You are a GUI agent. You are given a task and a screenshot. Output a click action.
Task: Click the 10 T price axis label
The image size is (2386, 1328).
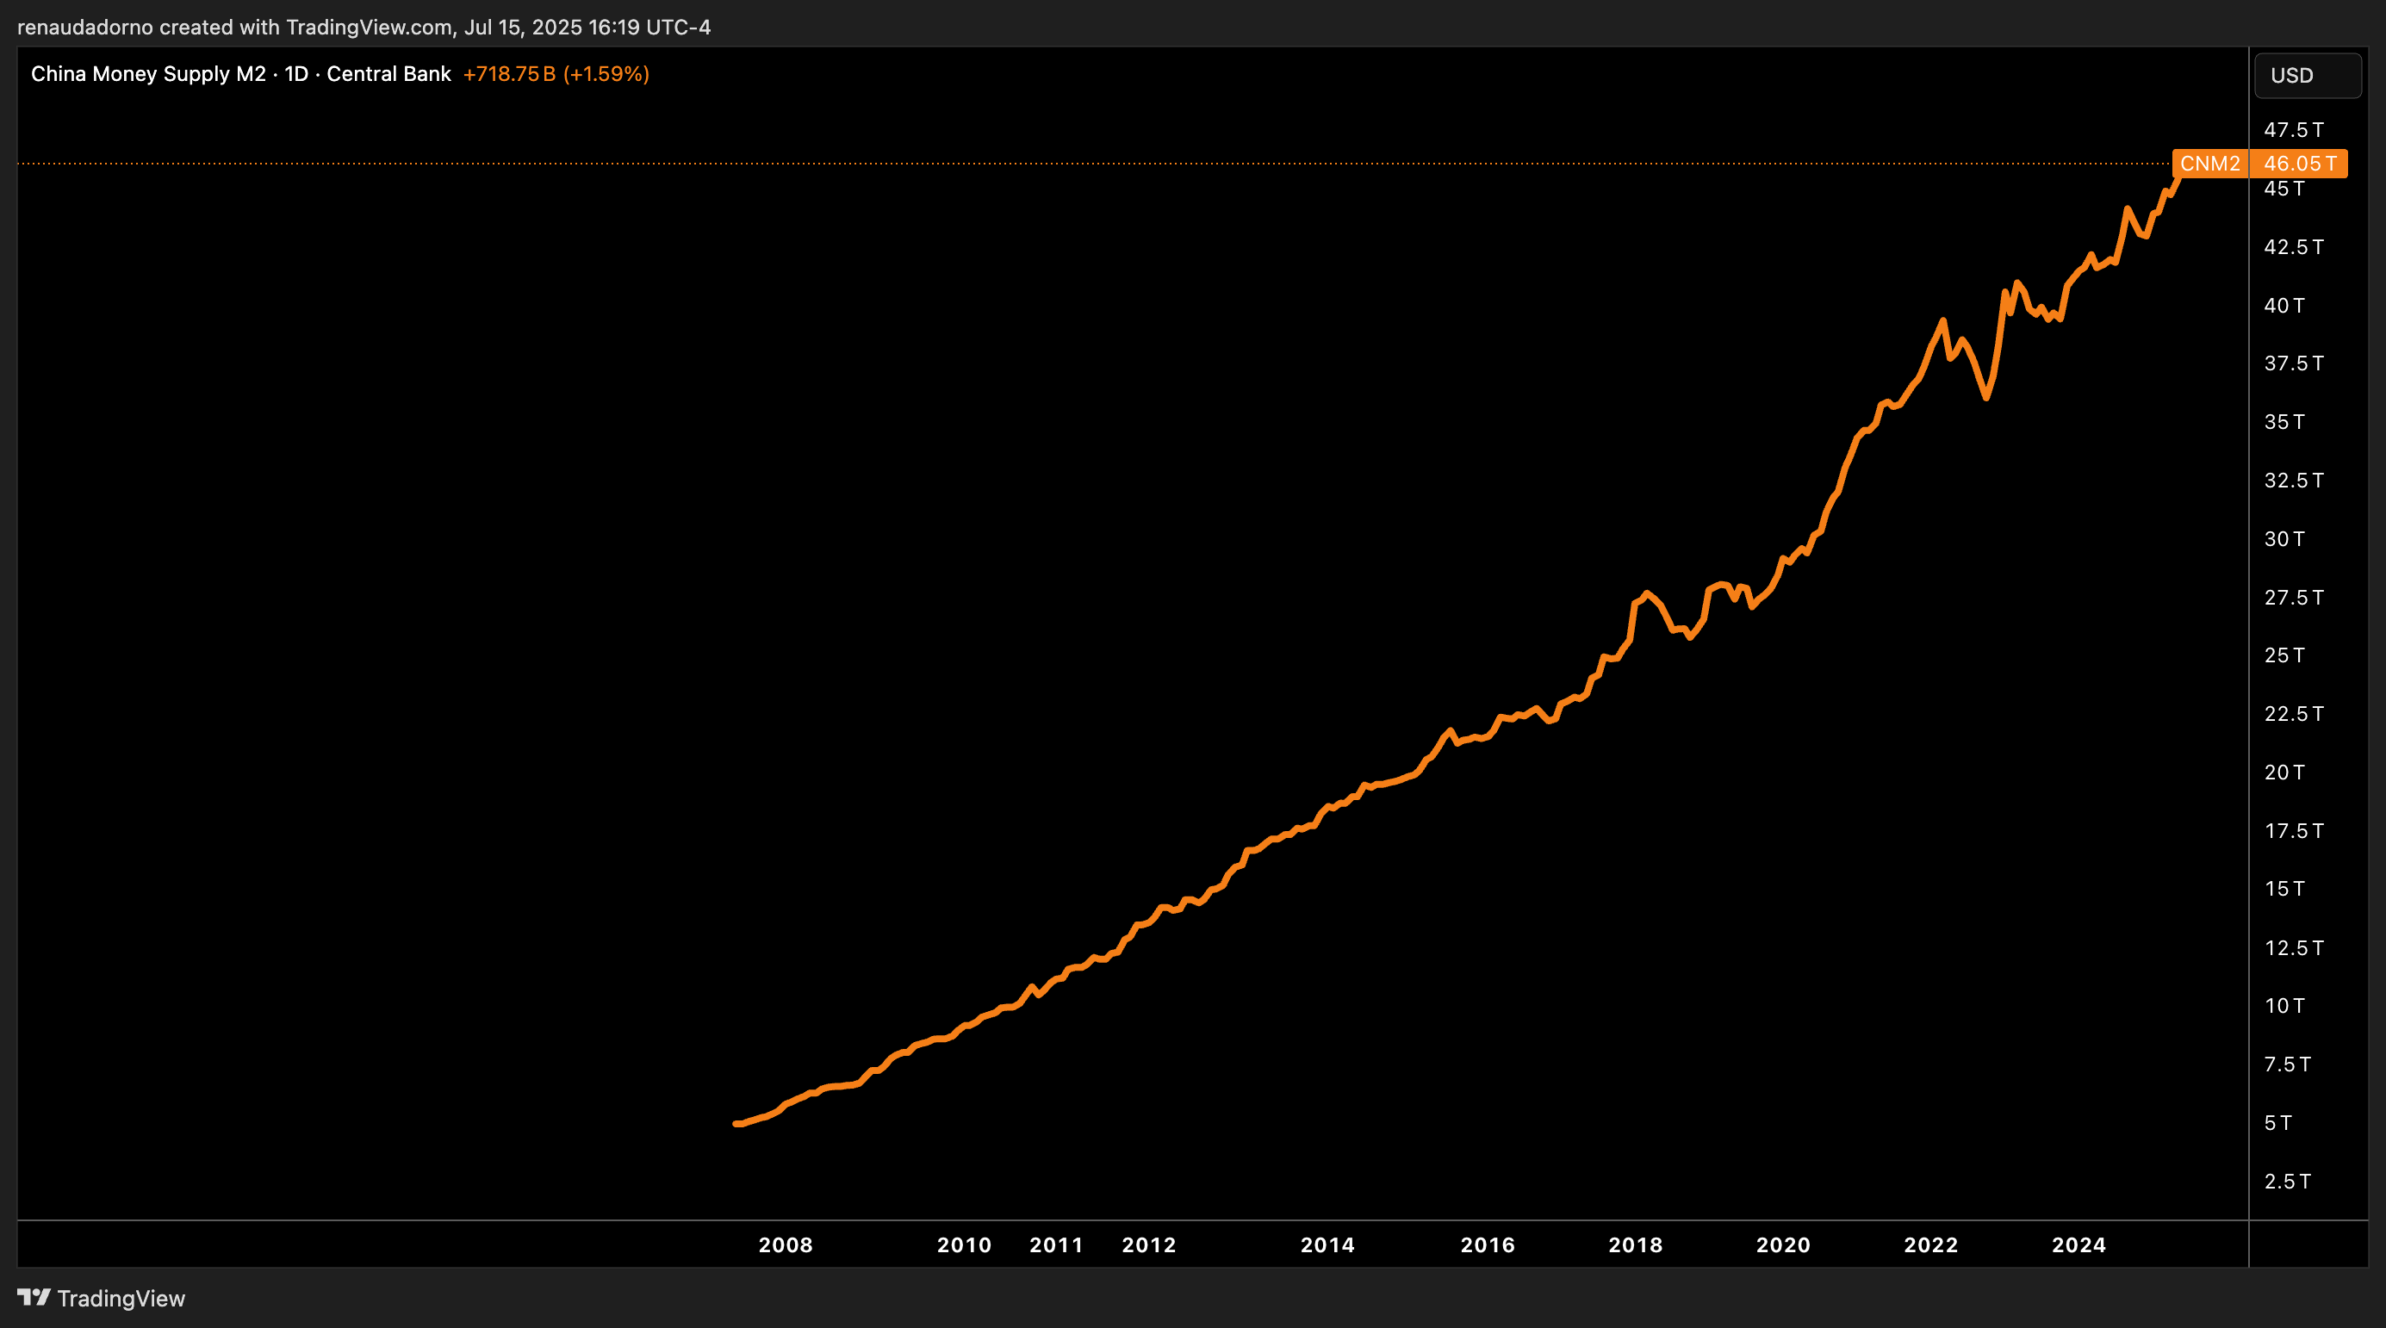tap(2284, 1006)
